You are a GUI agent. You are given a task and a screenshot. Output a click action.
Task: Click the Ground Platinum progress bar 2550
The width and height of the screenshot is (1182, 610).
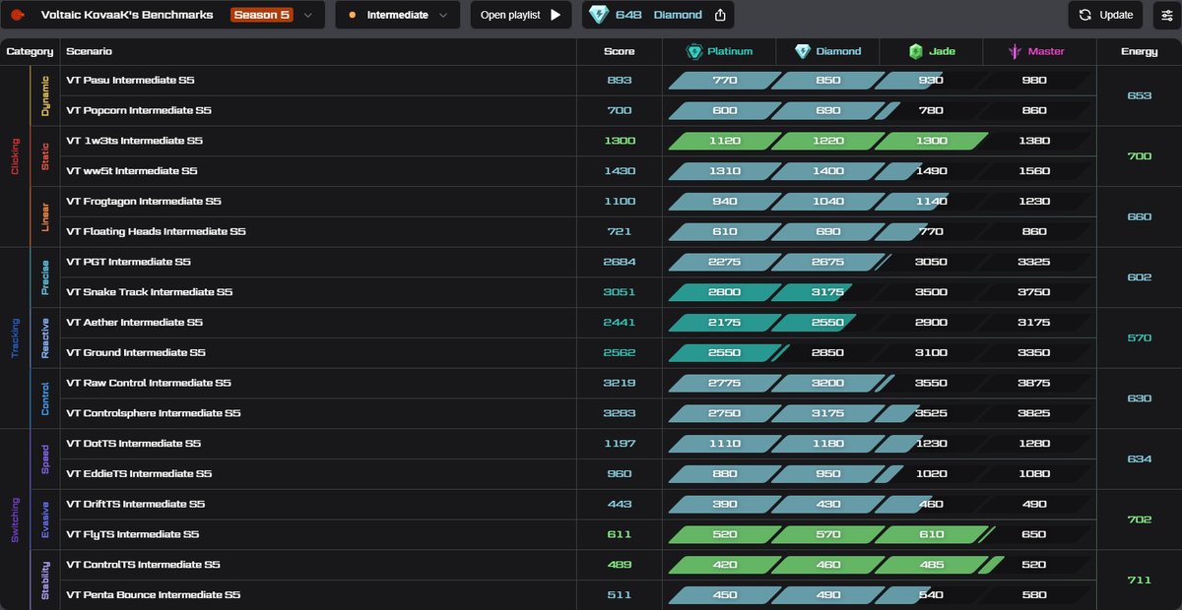click(x=725, y=352)
